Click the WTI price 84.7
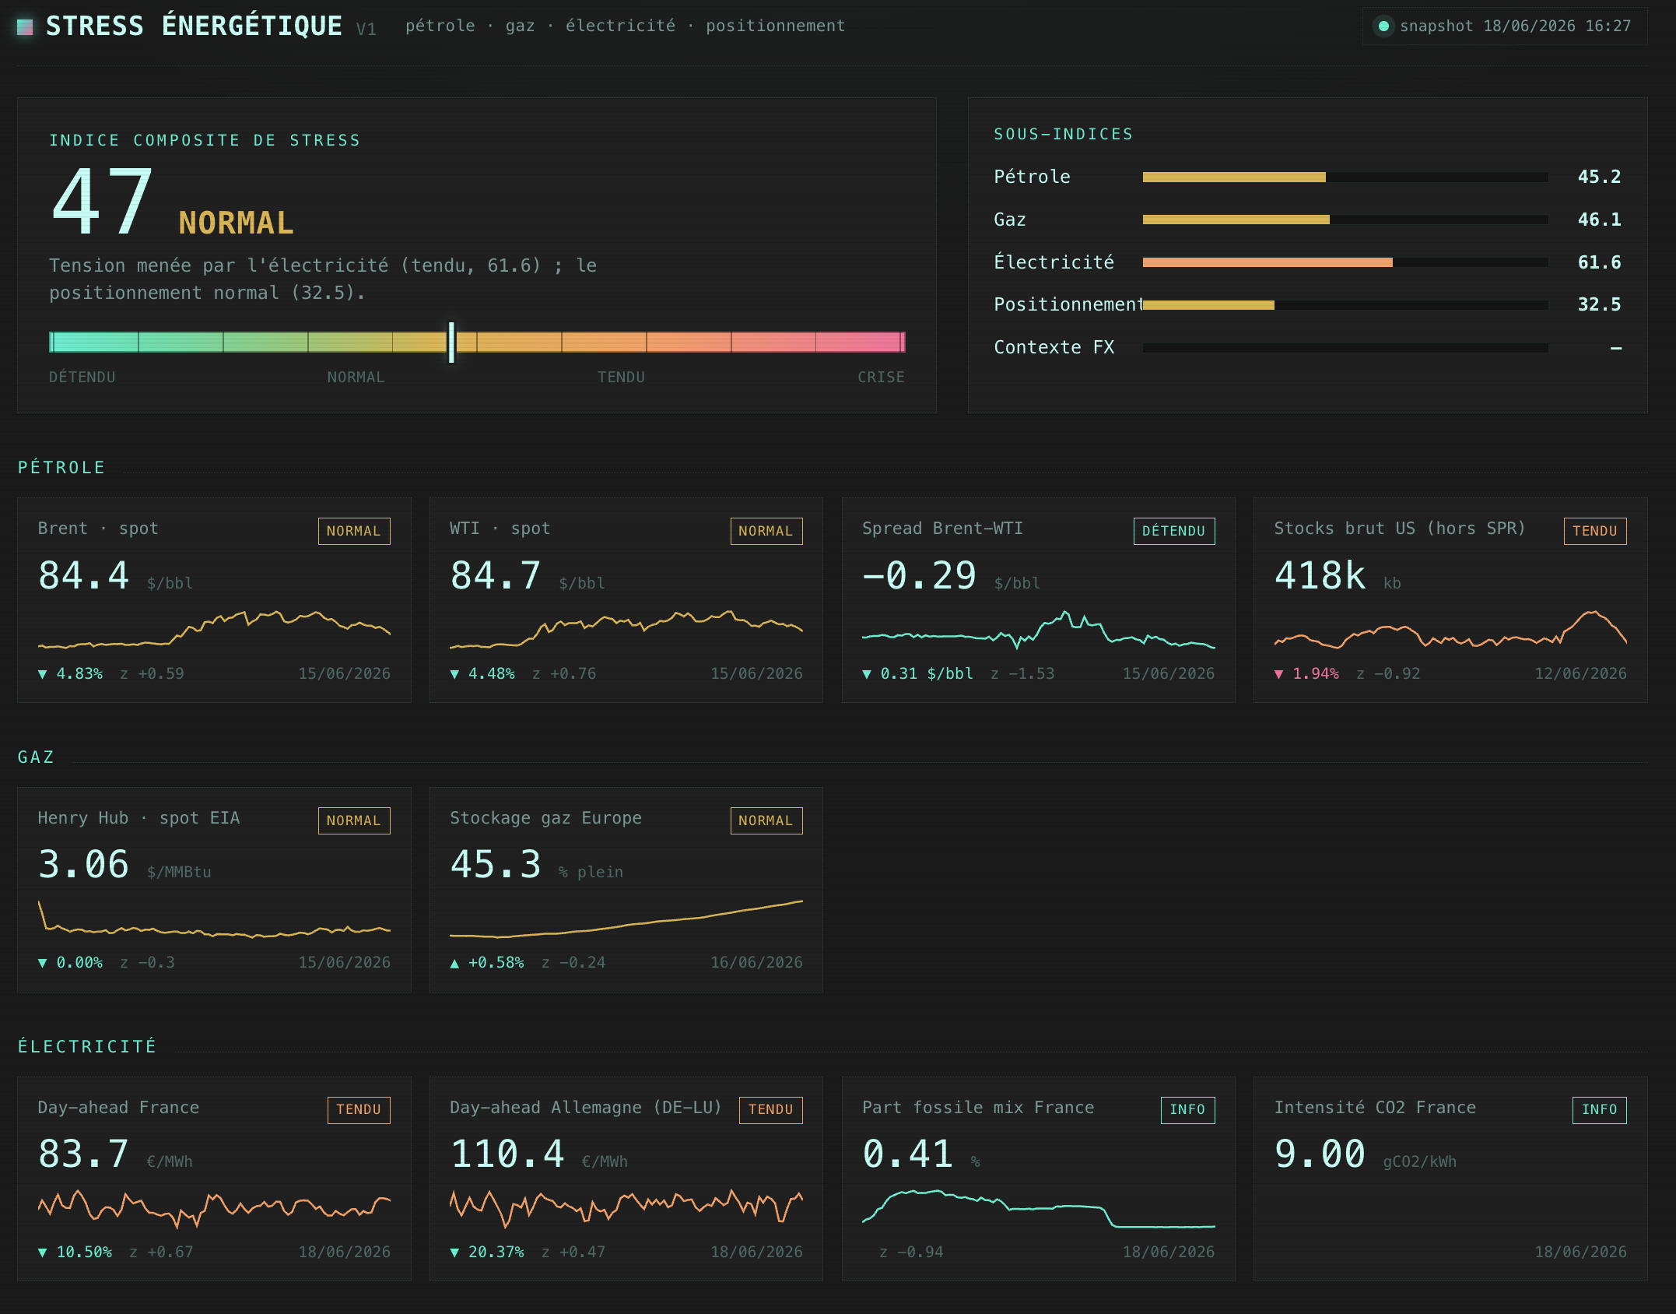The image size is (1676, 1314). coord(495,576)
